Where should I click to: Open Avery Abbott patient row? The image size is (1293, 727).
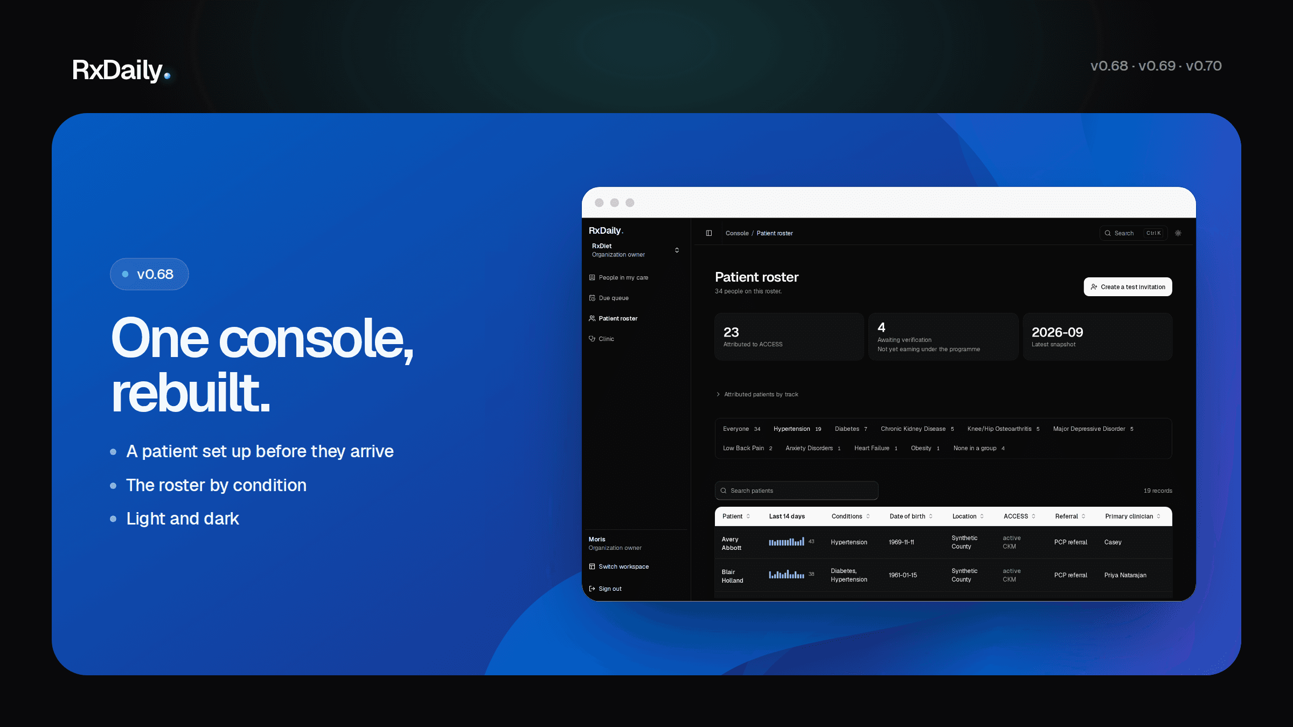[x=943, y=542]
